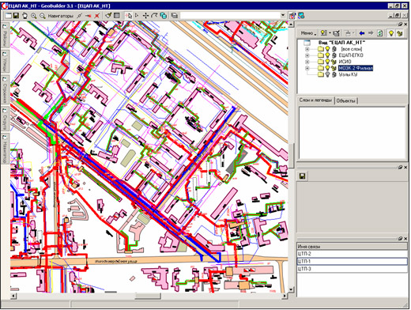
Task: Open the Меню dropdown in the layers panel
Action: 308,33
